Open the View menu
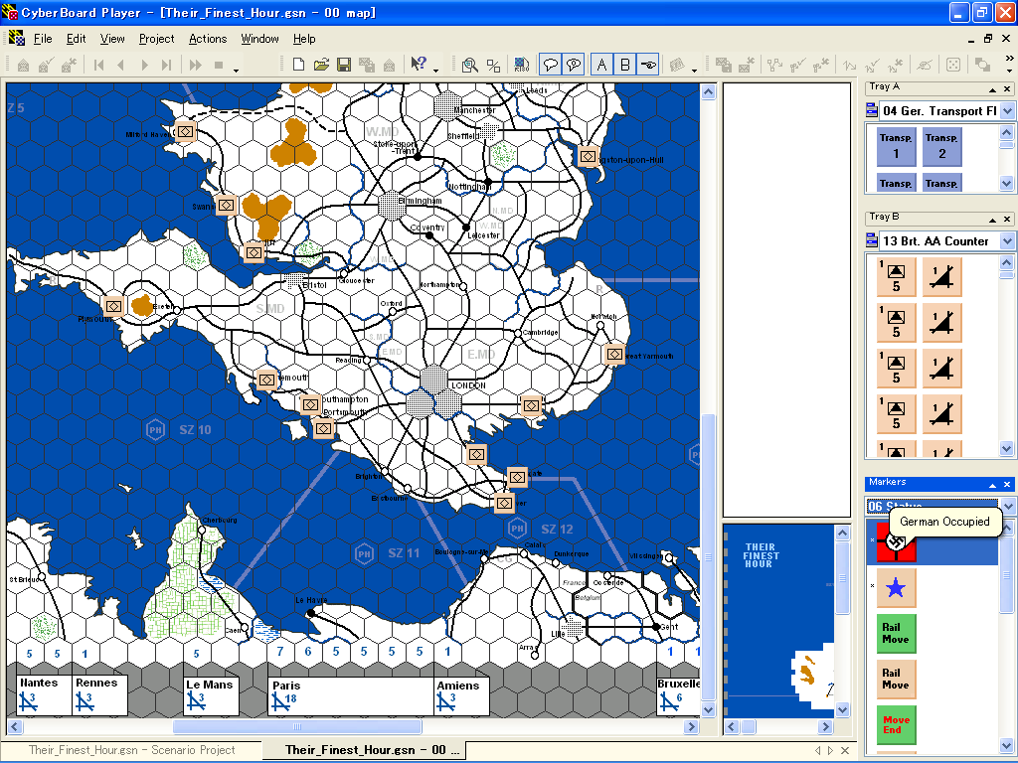 (112, 39)
